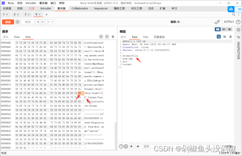
Task: Open request settings gear next to Send
Action: click(17, 22)
